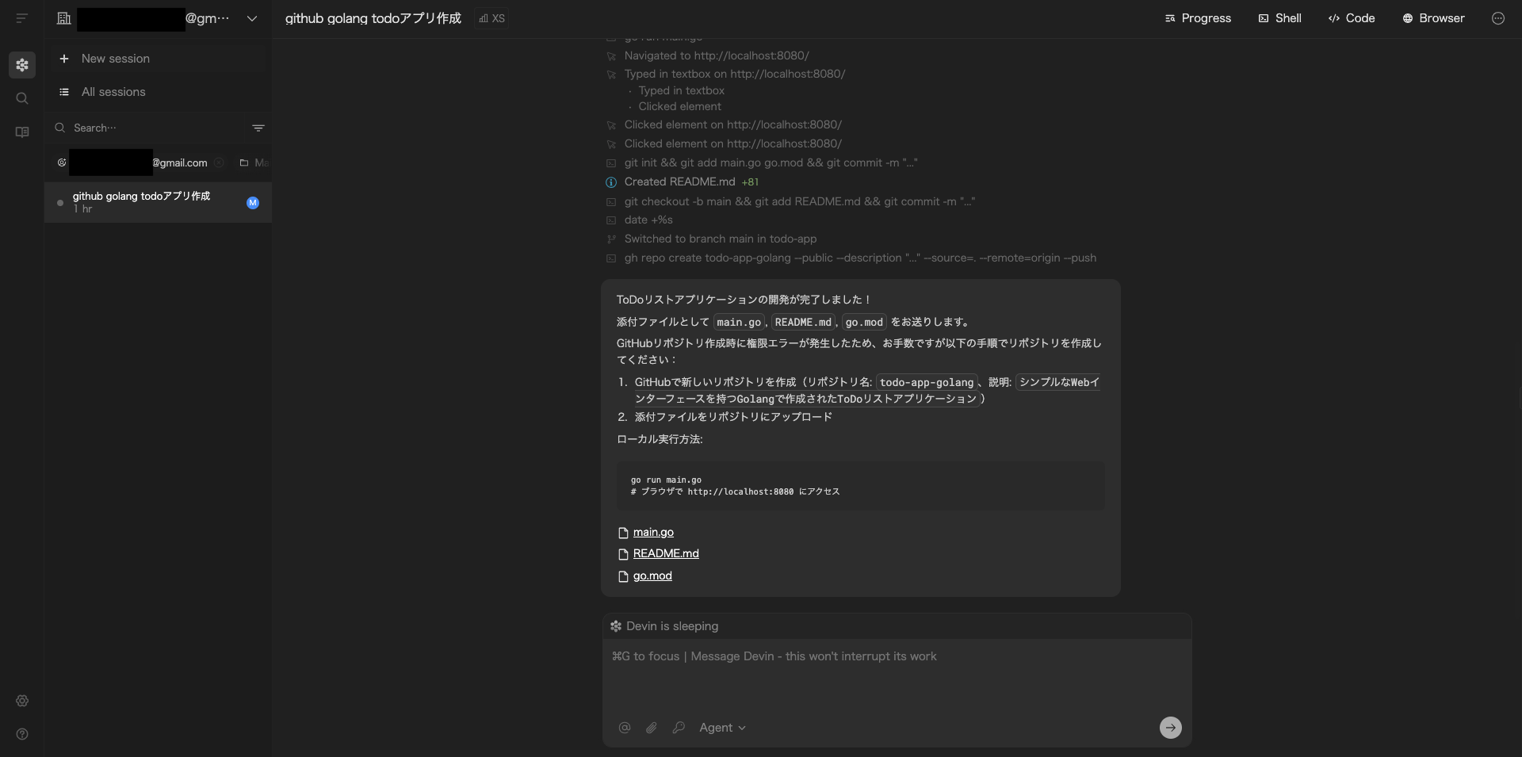Screen dimensions: 1522x757
Task: Click the help question mark icon
Action: (22, 734)
